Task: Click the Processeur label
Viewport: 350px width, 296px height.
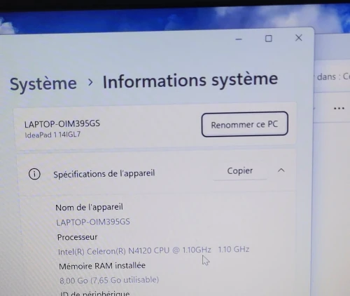Action: 77,237
